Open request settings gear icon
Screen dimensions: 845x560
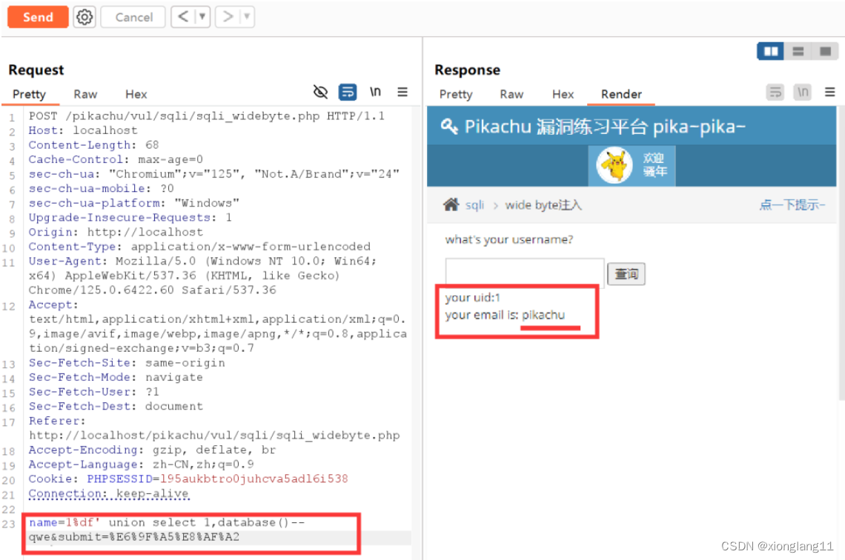click(84, 17)
